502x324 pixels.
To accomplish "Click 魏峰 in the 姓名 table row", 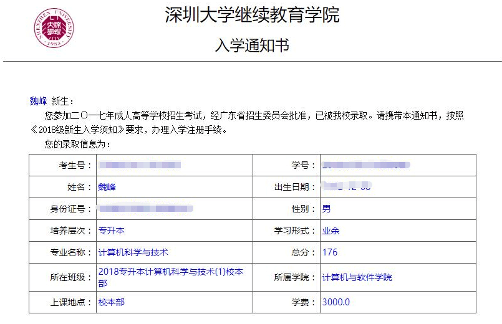I will pyautogui.click(x=107, y=187).
